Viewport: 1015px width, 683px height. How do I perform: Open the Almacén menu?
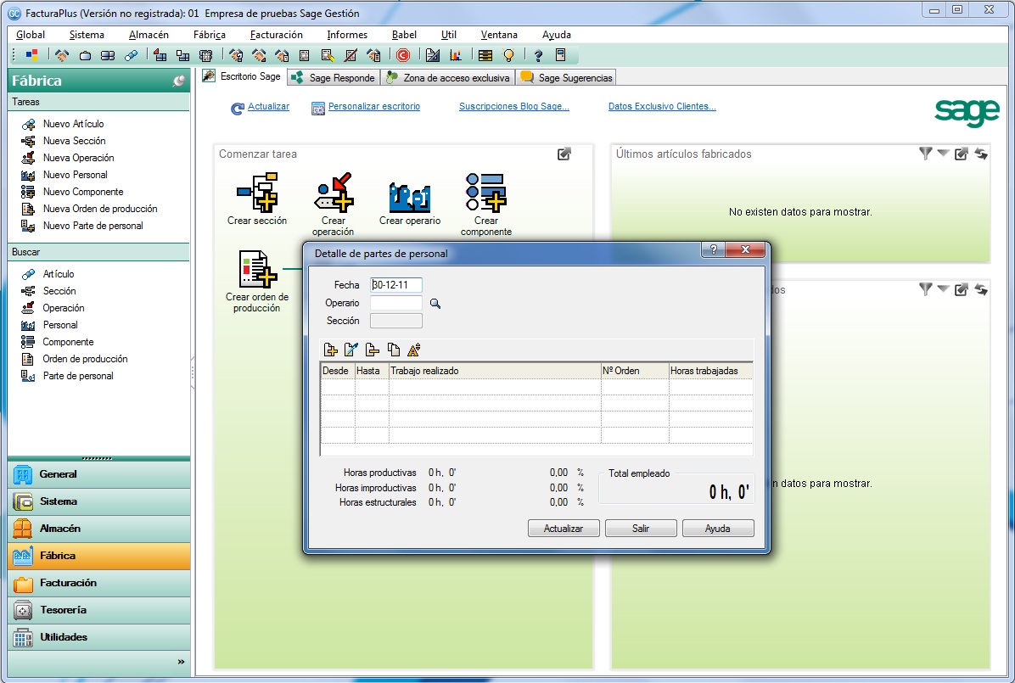(x=149, y=35)
